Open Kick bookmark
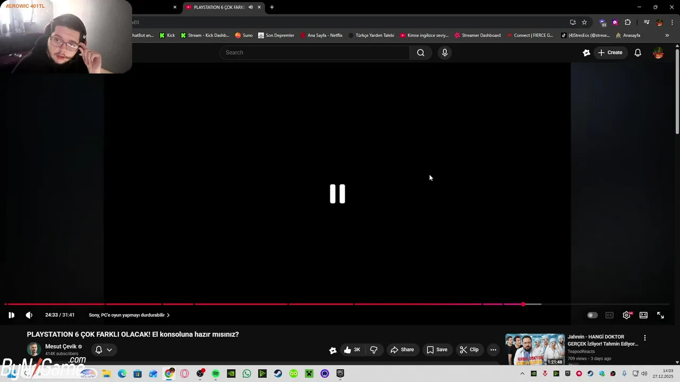 pos(167,36)
